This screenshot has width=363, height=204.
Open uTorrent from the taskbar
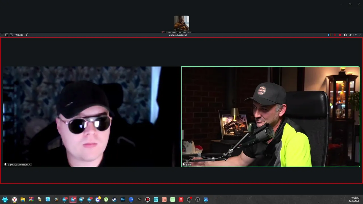(x=106, y=199)
